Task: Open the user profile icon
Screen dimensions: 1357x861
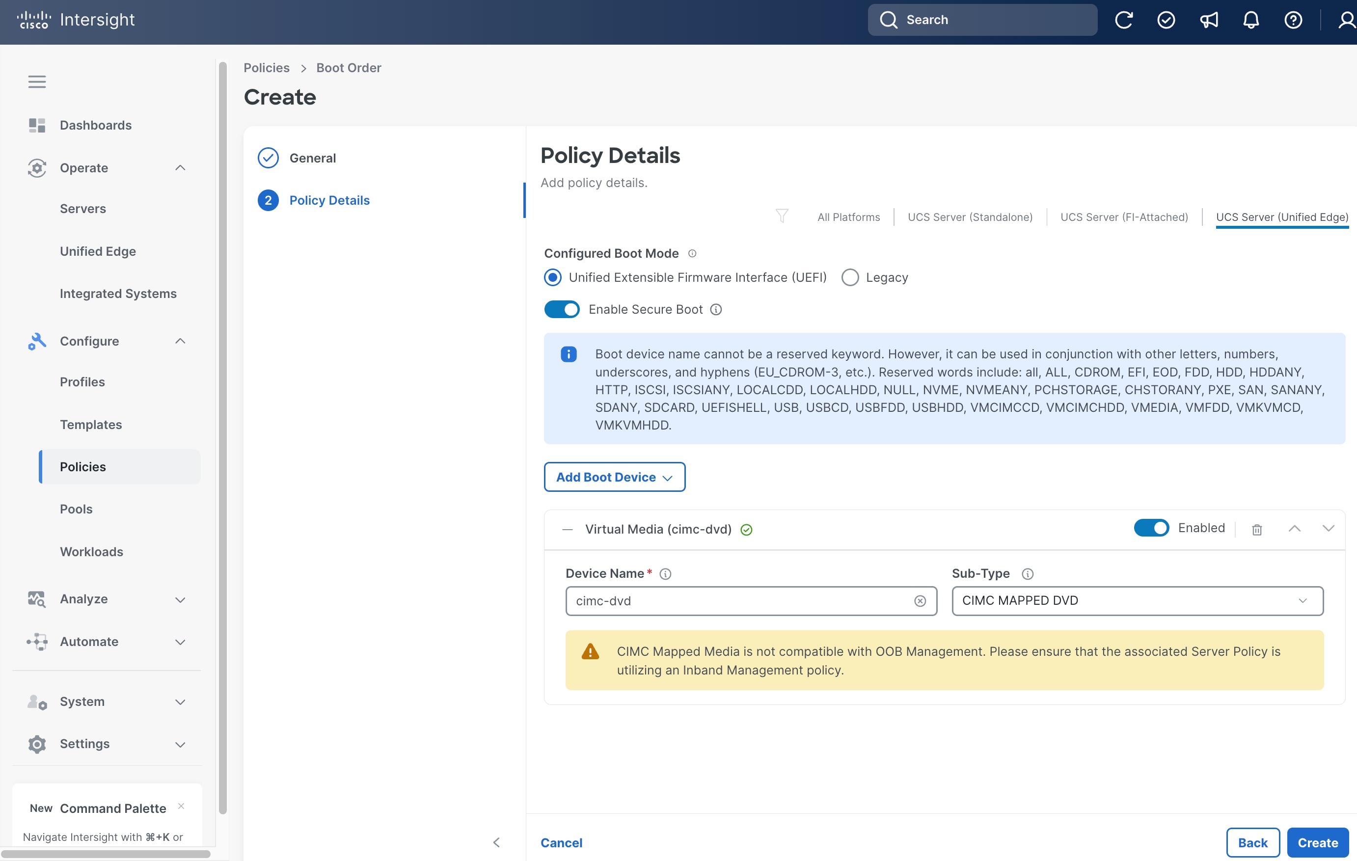Action: coord(1346,20)
